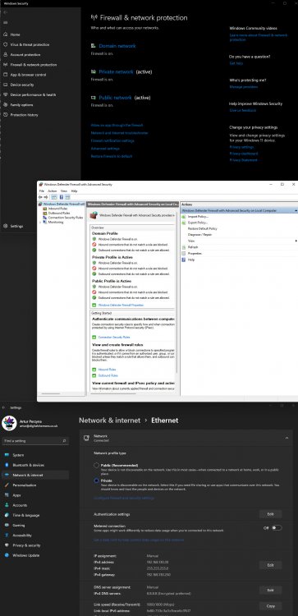Image resolution: width=298 pixels, height=616 pixels.
Task: Expand View submenu in Actions pane
Action: (296, 241)
